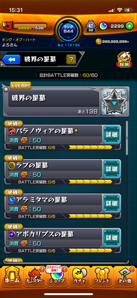
Task: Show 詳細 for アポカリプスの星墓
Action: pyautogui.click(x=112, y=237)
